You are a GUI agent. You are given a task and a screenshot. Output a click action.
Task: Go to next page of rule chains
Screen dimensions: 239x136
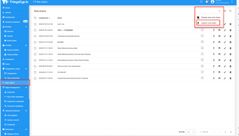tap(225, 132)
